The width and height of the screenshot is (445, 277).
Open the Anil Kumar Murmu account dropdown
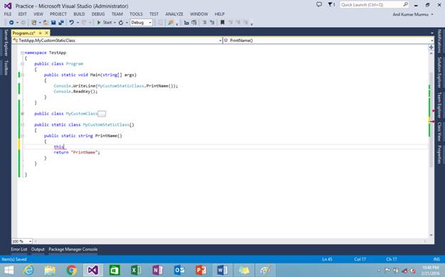[413, 14]
